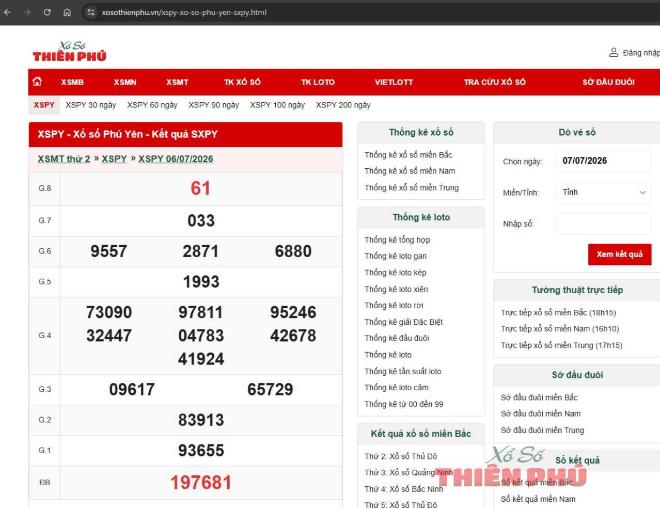Click the G.5 prize number 1993
660x509 pixels.
coord(201,282)
